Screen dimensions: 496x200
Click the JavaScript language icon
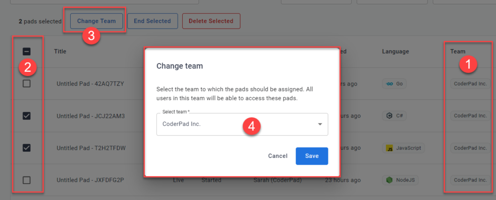389,148
